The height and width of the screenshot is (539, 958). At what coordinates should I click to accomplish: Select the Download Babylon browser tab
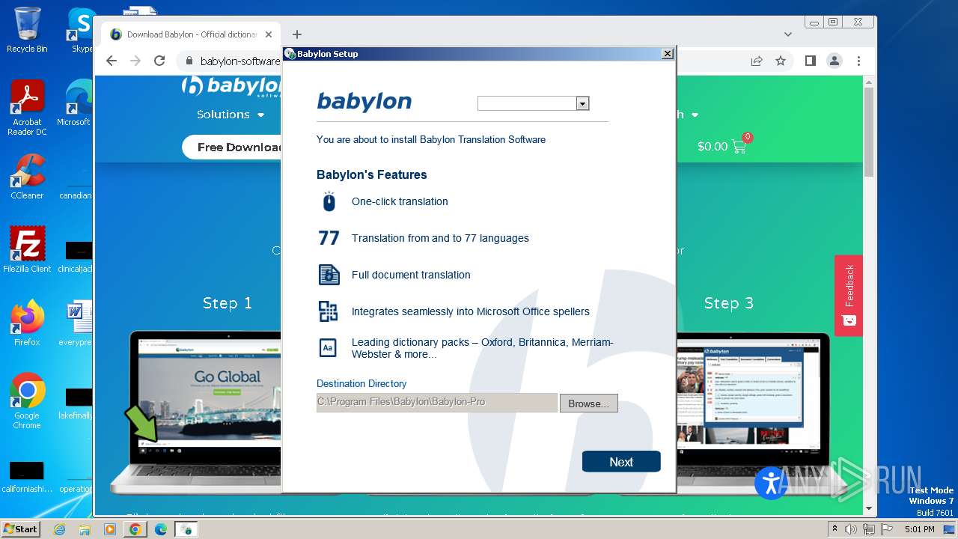[191, 34]
